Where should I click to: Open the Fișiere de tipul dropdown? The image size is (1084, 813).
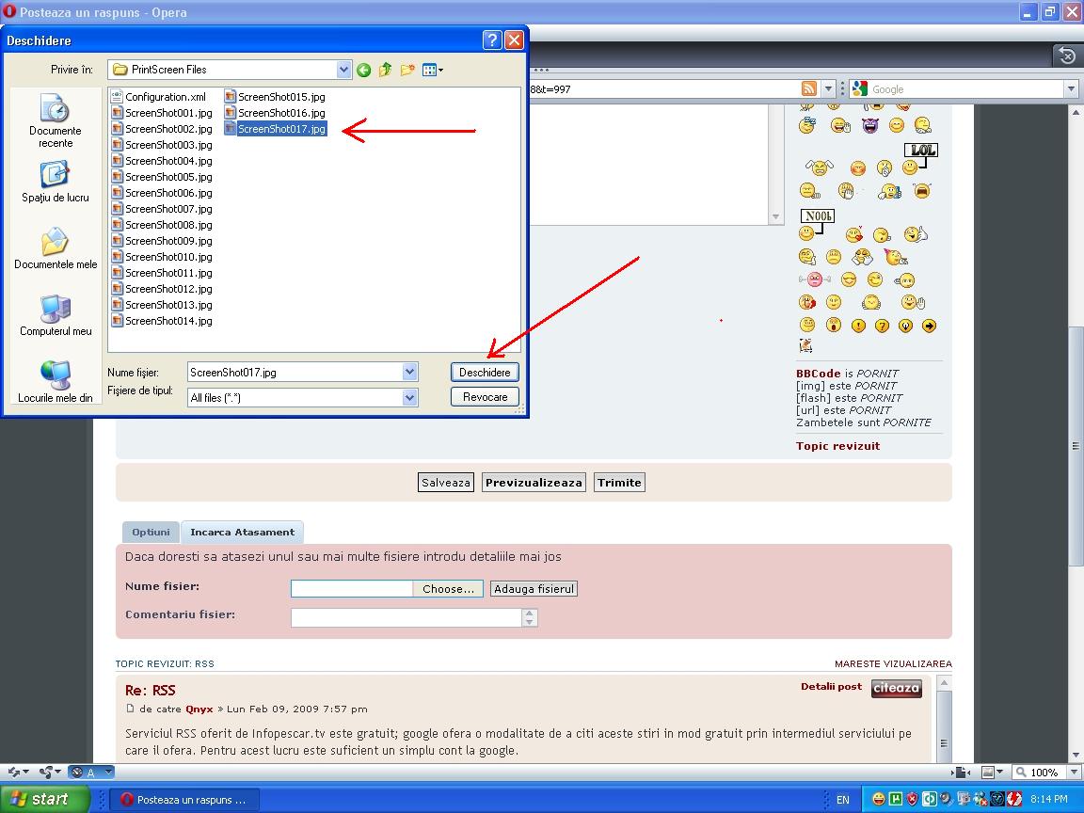[x=409, y=398]
